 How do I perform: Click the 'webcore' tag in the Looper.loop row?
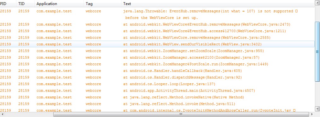click(x=93, y=84)
